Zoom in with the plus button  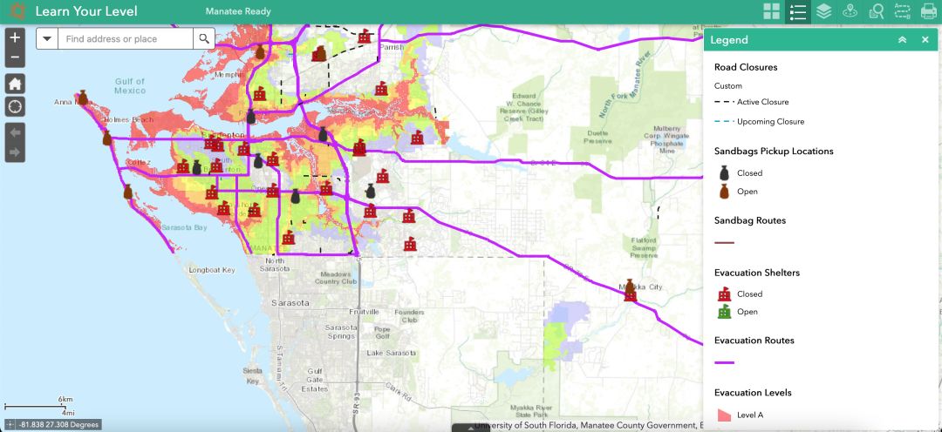(x=15, y=37)
